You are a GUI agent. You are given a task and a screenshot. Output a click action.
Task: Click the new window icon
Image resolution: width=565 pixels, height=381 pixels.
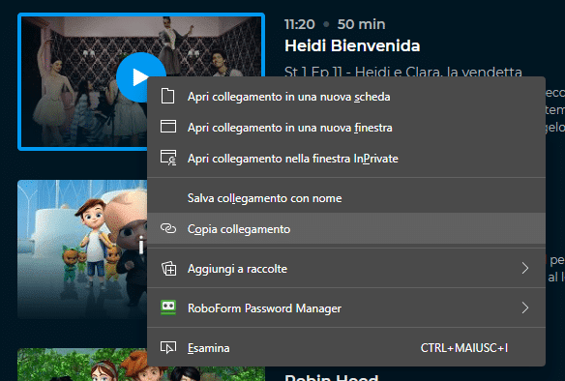point(168,127)
